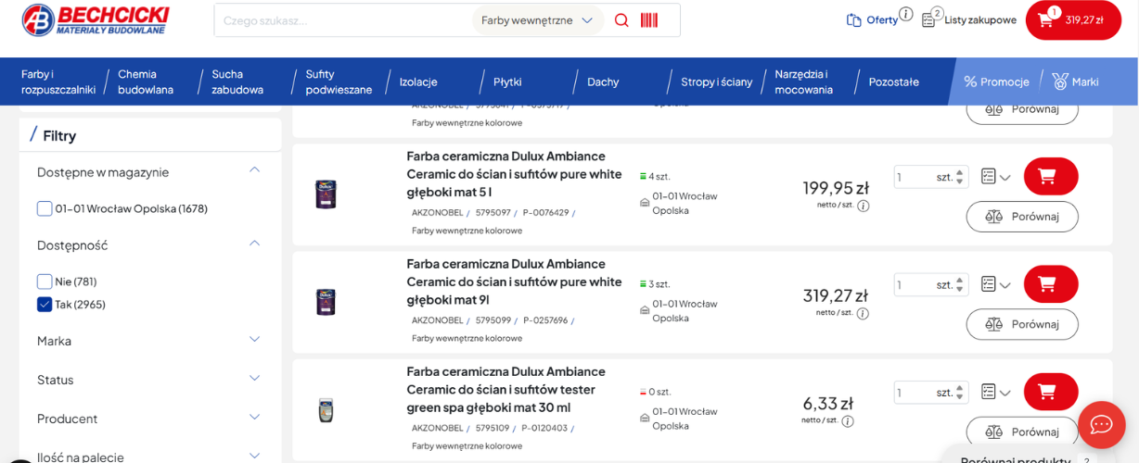Viewport: 1139px width, 463px height.
Task: Click Porównaj for the 9 l paint
Action: [1022, 324]
